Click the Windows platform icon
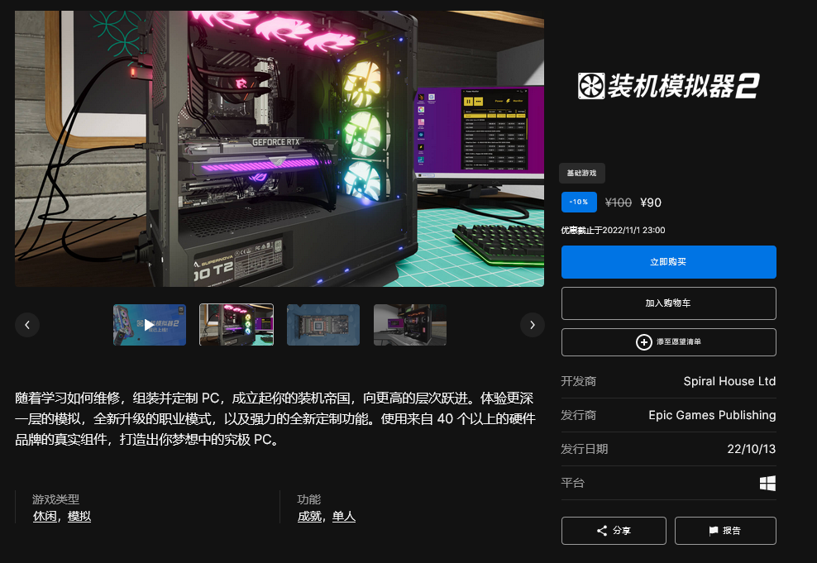This screenshot has height=563, width=817. coord(768,482)
